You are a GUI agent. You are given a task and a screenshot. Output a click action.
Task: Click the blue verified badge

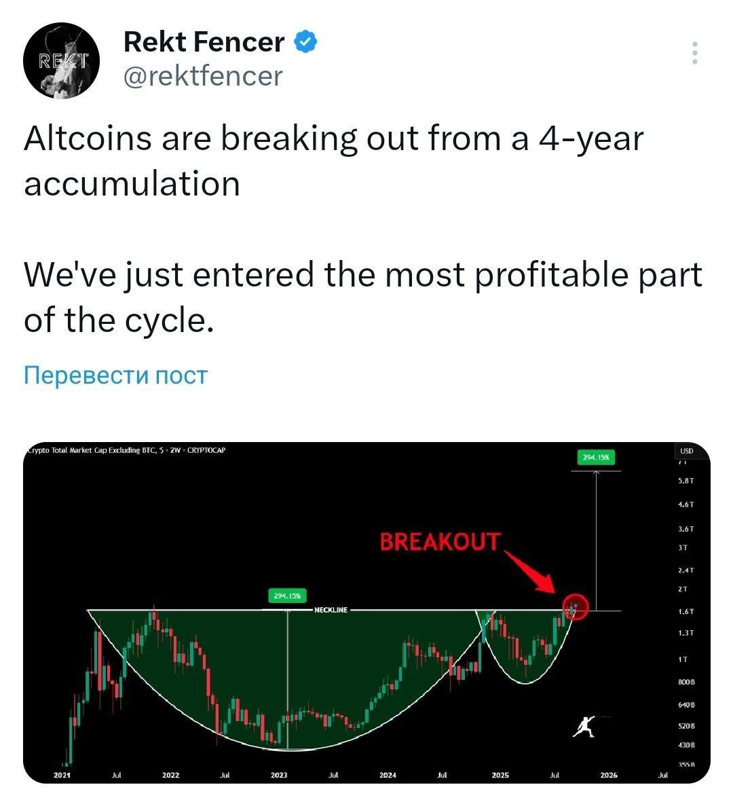[x=305, y=42]
